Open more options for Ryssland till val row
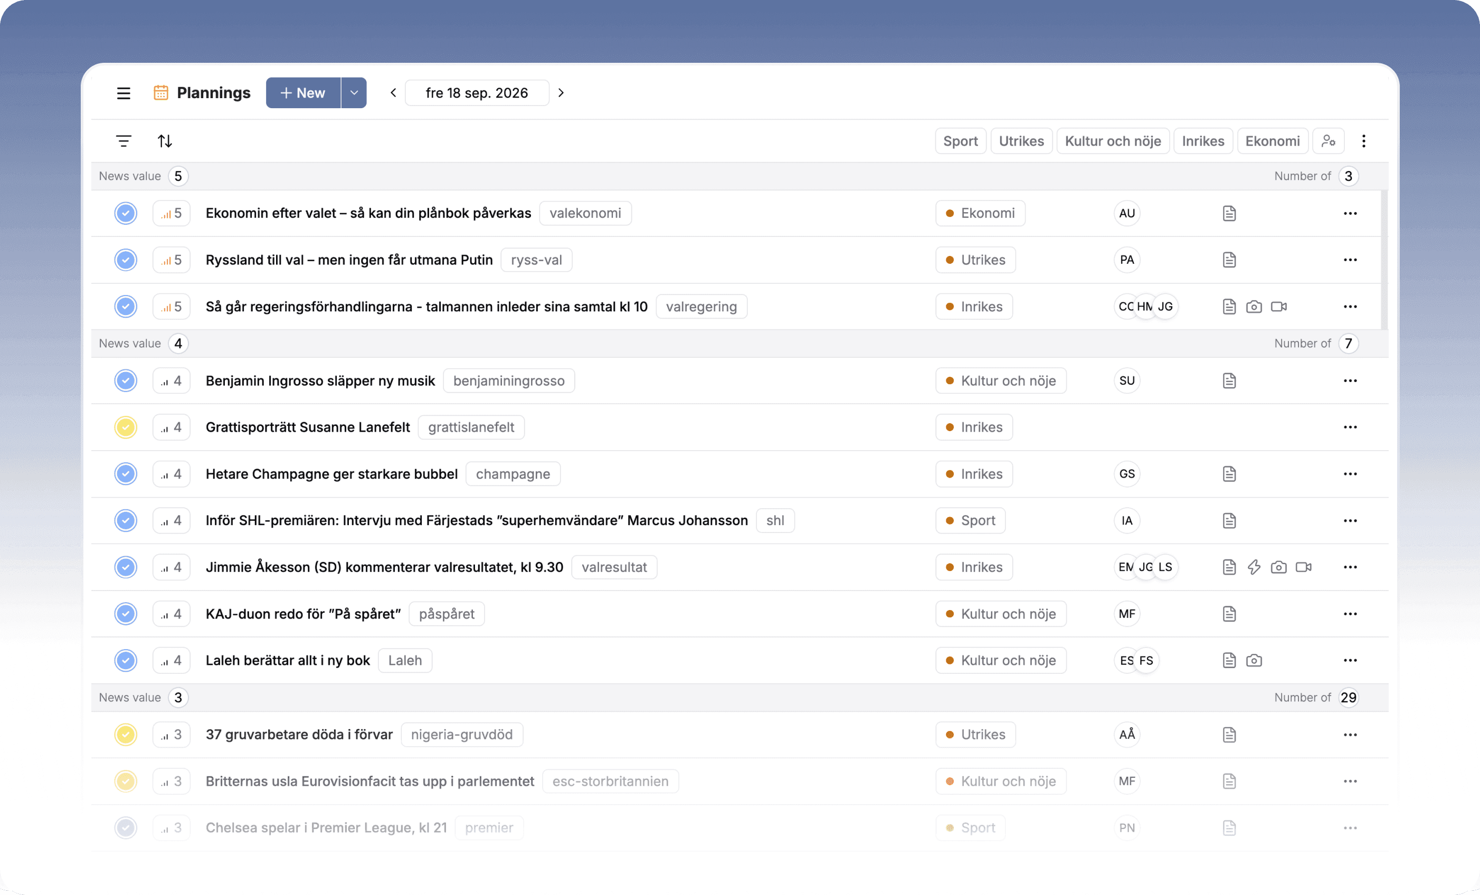The width and height of the screenshot is (1480, 895). pyautogui.click(x=1350, y=260)
